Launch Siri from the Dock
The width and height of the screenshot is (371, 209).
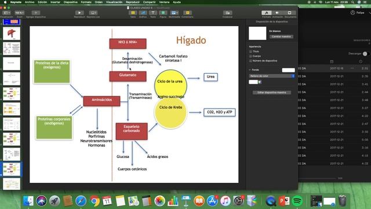click(x=41, y=201)
